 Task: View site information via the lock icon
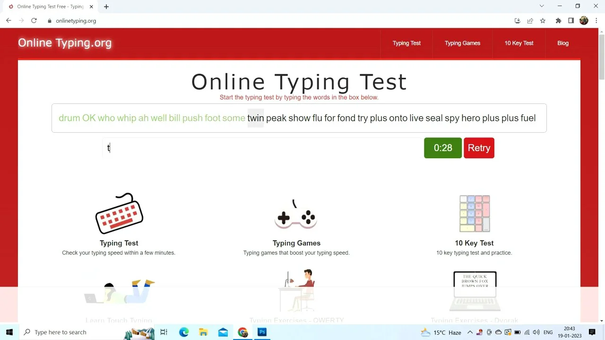(50, 21)
